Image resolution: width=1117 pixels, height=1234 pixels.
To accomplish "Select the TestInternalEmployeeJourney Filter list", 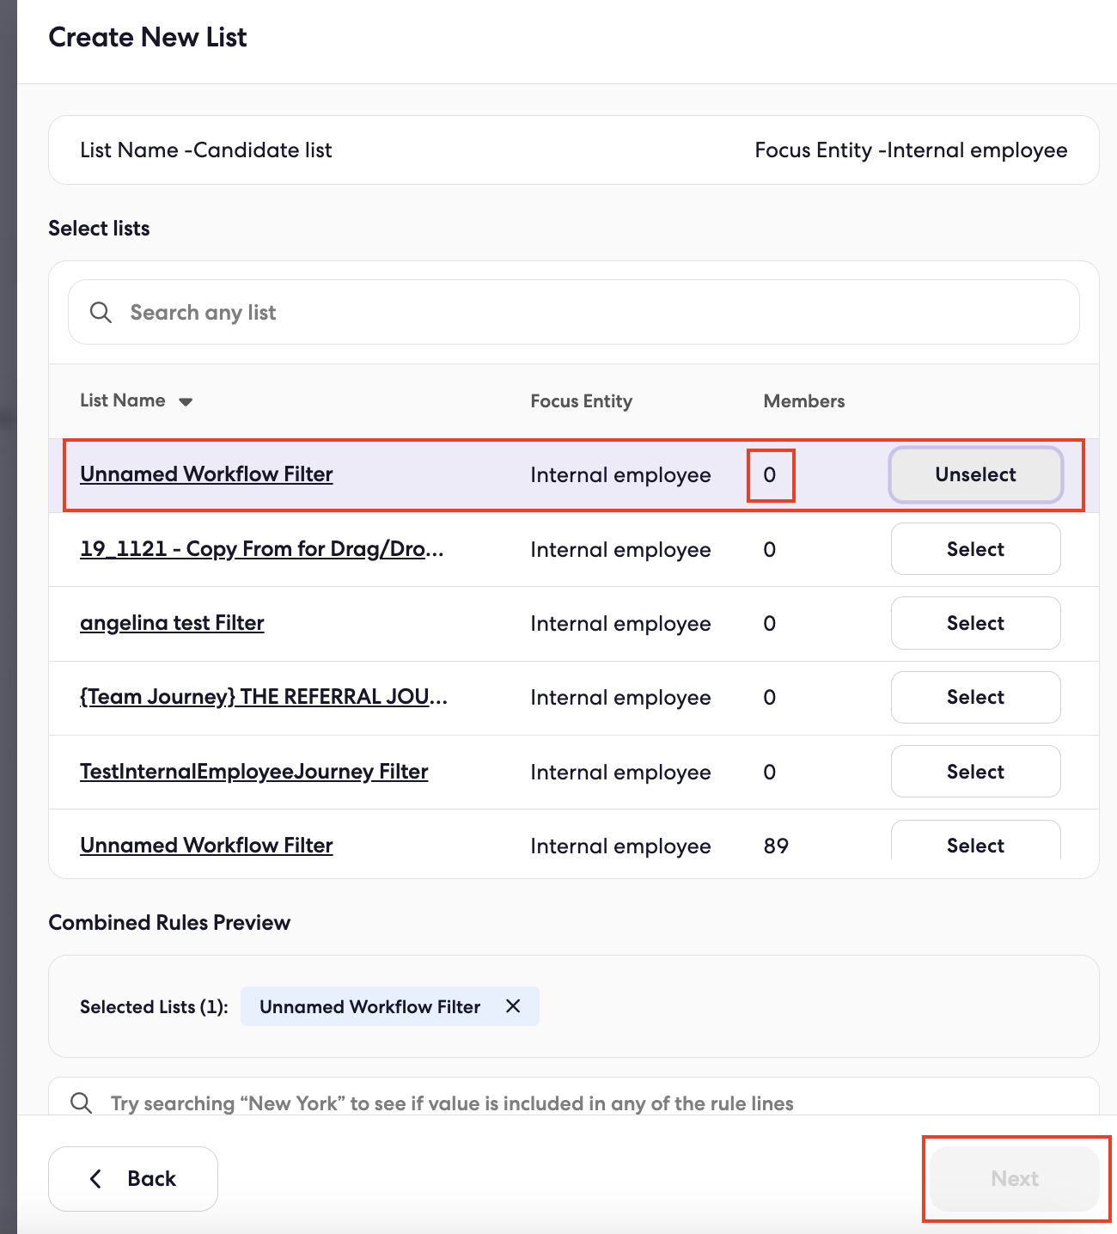I will pos(975,772).
